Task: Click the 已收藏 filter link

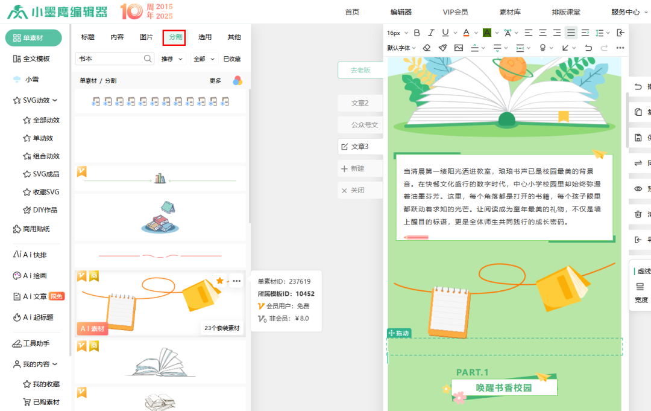Action: pos(232,59)
